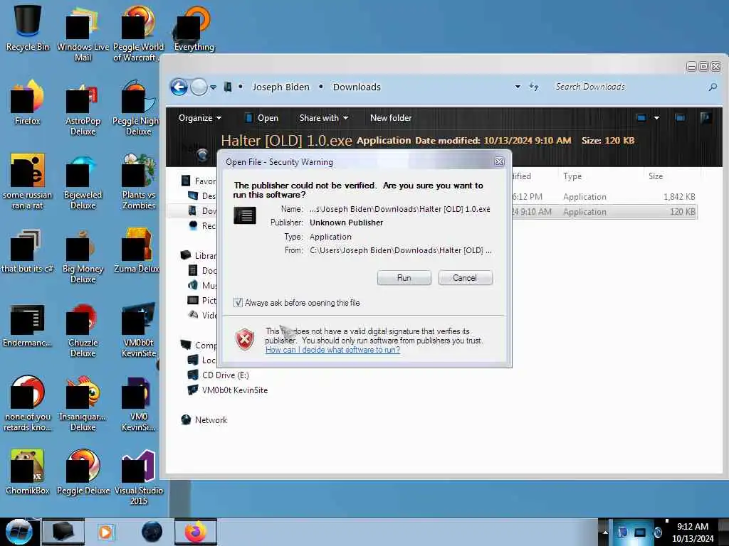Click the help icon in Explorer toolbar
Viewport: 729px width, 546px height.
[706, 118]
